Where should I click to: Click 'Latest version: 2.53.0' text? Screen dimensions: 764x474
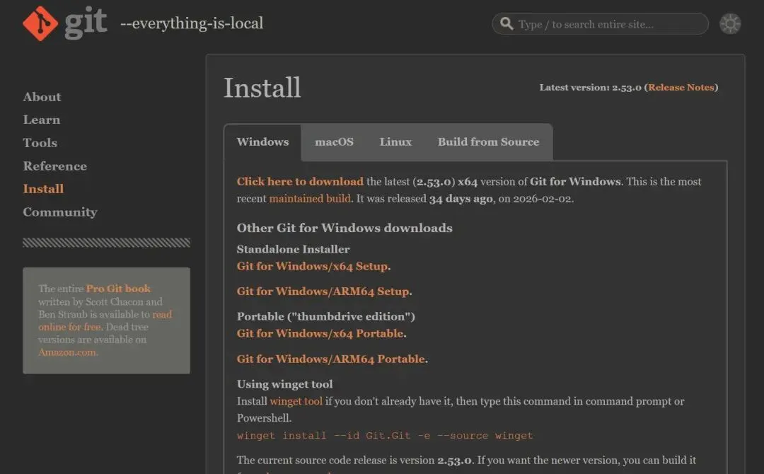tap(590, 88)
